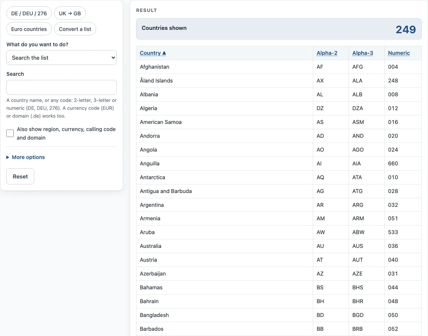Click the AT alpha-2 code for Austria
The width and height of the screenshot is (428, 336).
[x=320, y=260]
